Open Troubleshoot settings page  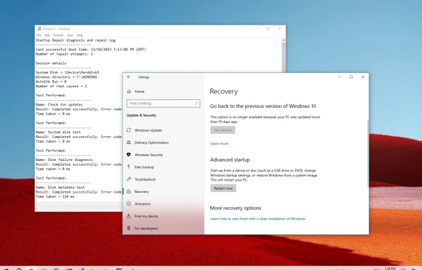click(141, 179)
